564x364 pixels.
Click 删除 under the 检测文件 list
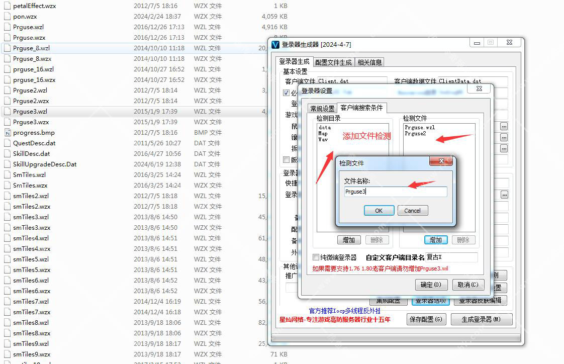click(463, 240)
